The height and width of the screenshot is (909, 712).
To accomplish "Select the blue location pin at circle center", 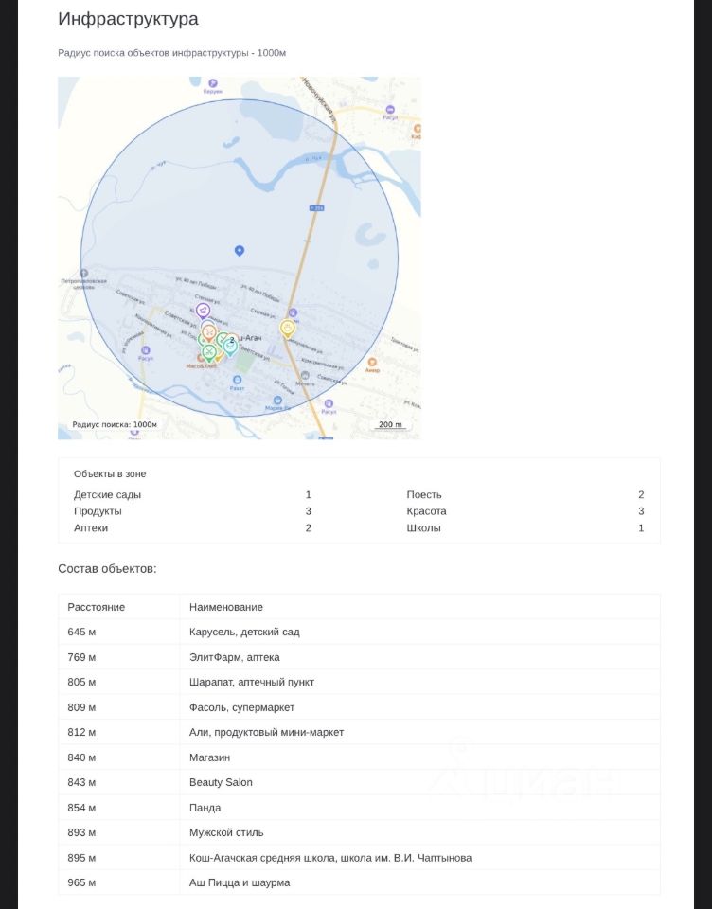I will point(239,250).
